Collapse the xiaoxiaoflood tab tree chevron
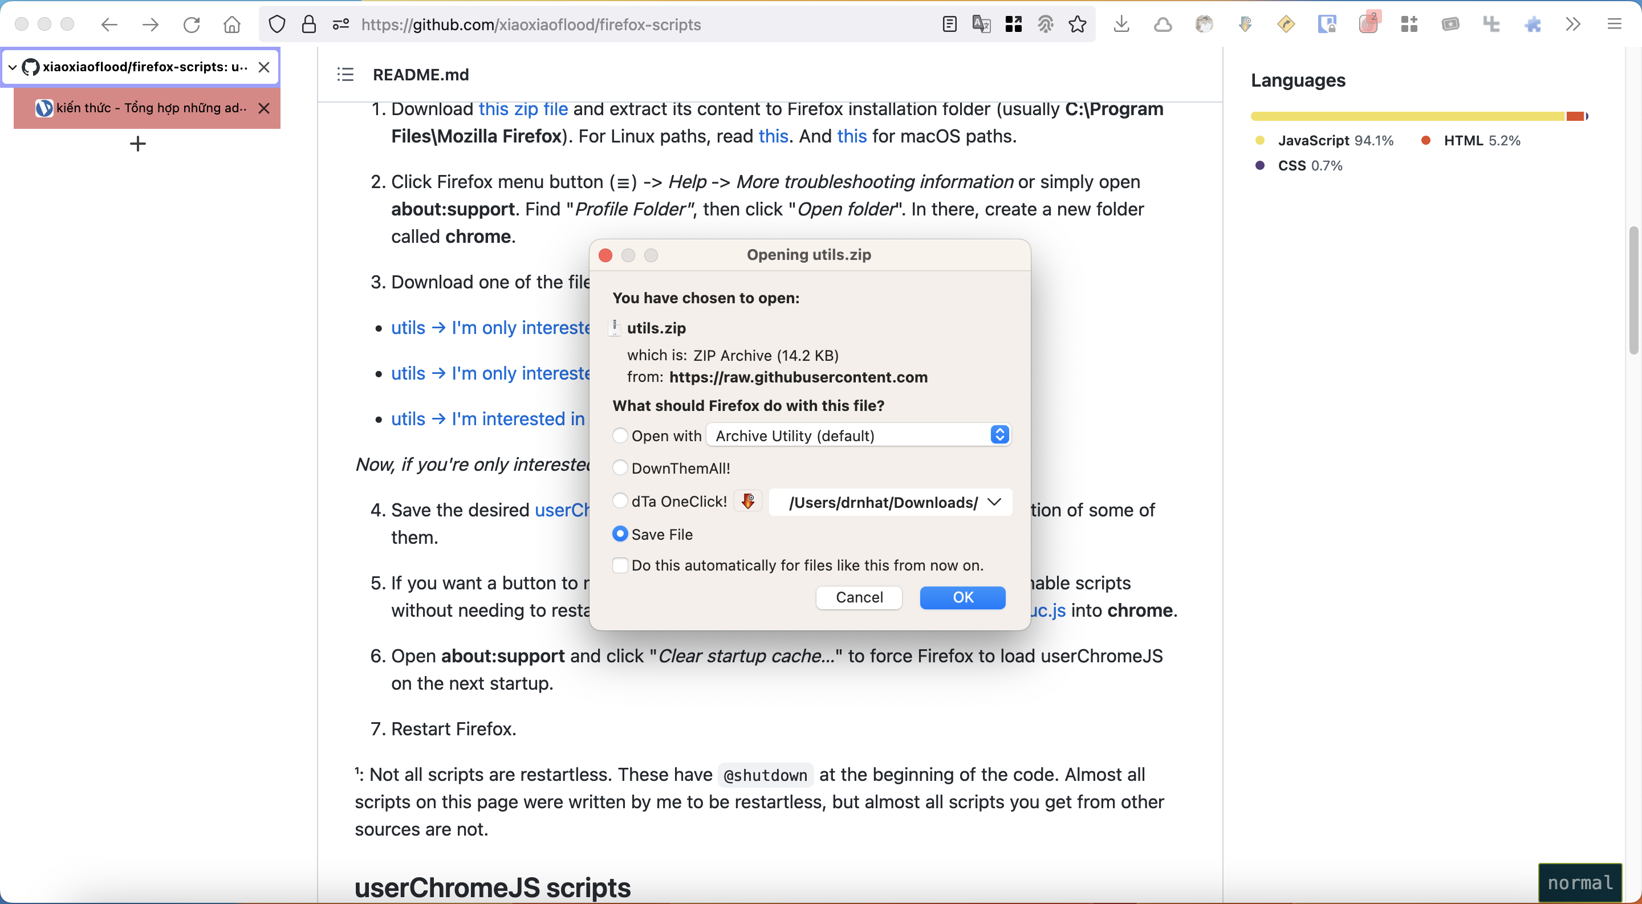 (12, 67)
